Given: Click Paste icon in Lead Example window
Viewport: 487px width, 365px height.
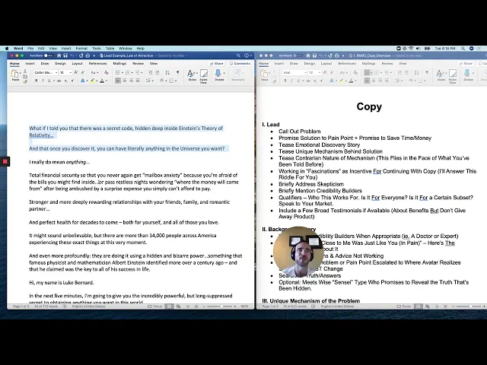Looking at the screenshot, I should (14, 74).
